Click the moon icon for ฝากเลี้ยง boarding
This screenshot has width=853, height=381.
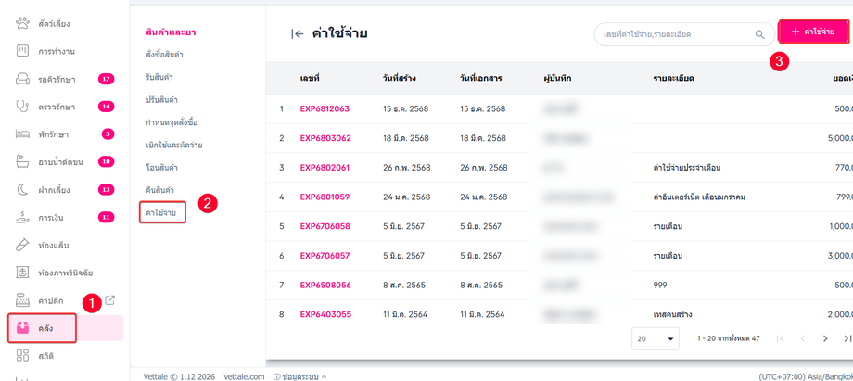(22, 189)
